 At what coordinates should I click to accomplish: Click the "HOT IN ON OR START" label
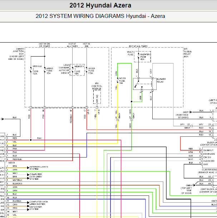(44, 45)
